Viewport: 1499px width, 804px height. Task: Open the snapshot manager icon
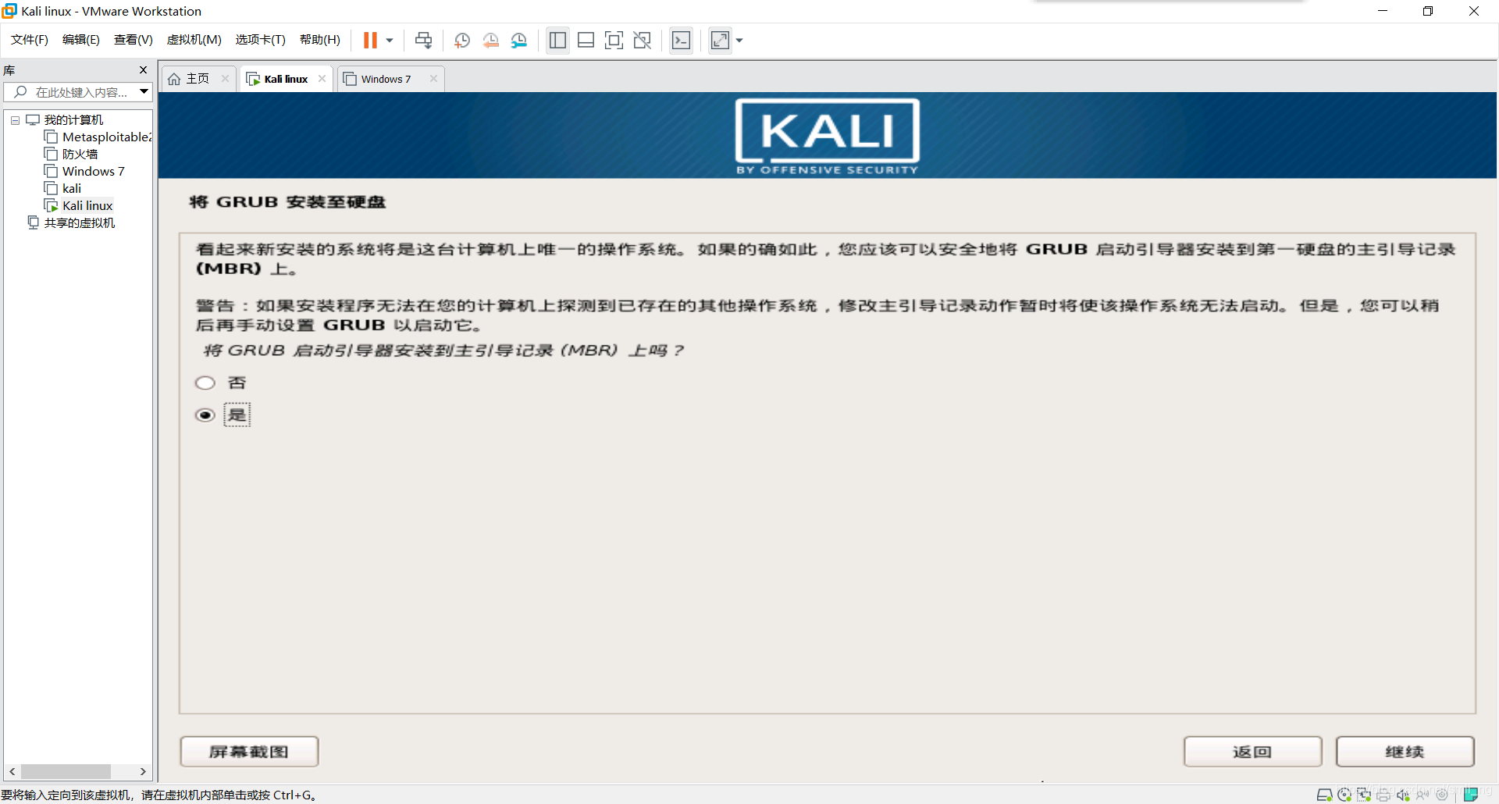[519, 40]
